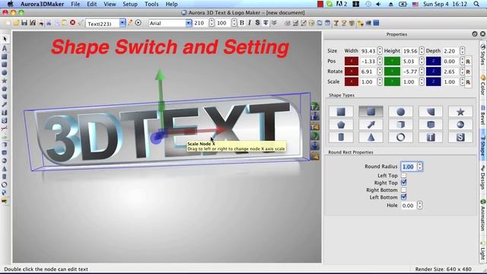Open the Arial font dropdown
The width and height of the screenshot is (487, 274).
[x=189, y=23]
